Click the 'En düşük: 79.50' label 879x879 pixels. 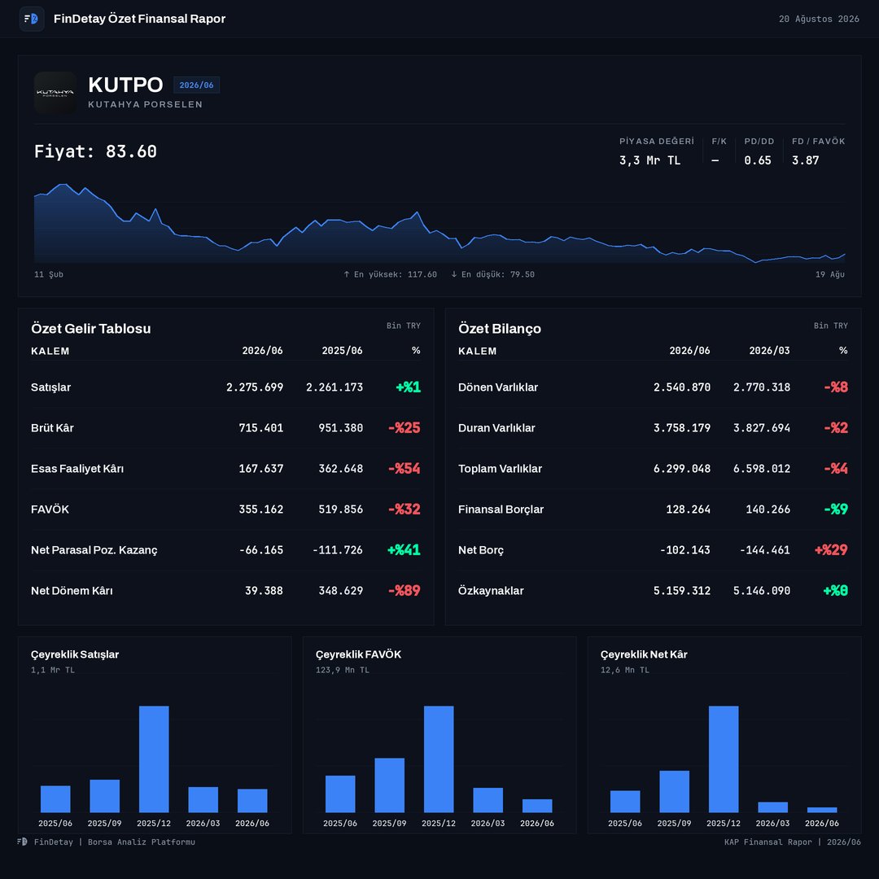point(492,274)
